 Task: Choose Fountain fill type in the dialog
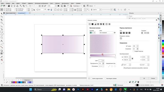click(95, 24)
